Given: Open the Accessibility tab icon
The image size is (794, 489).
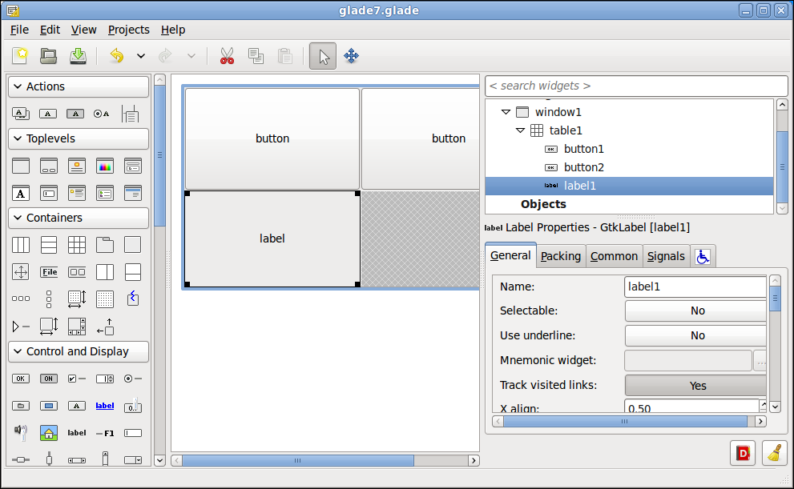Looking at the screenshot, I should [x=703, y=256].
